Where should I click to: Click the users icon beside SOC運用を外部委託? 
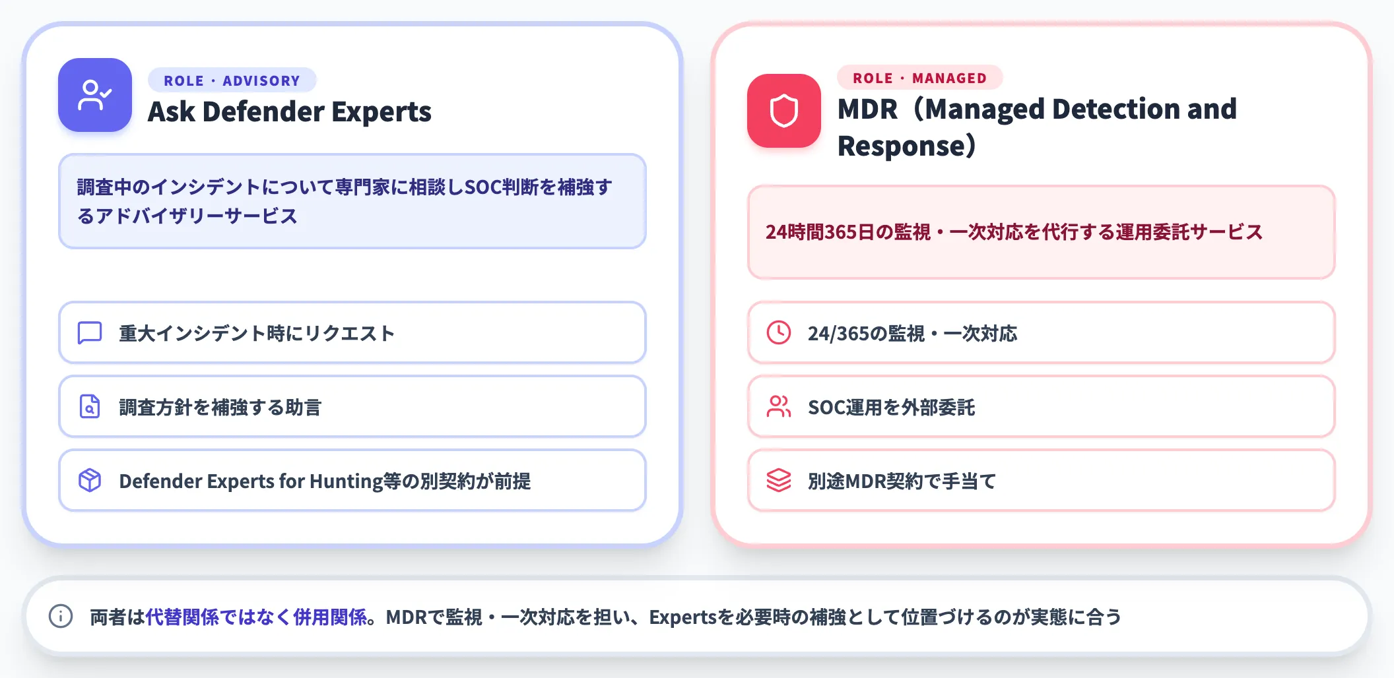[779, 407]
